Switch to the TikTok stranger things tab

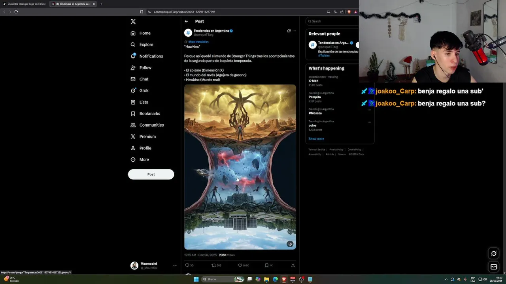(25, 4)
